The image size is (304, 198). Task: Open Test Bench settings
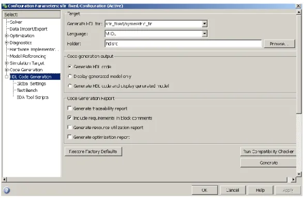[27, 90]
